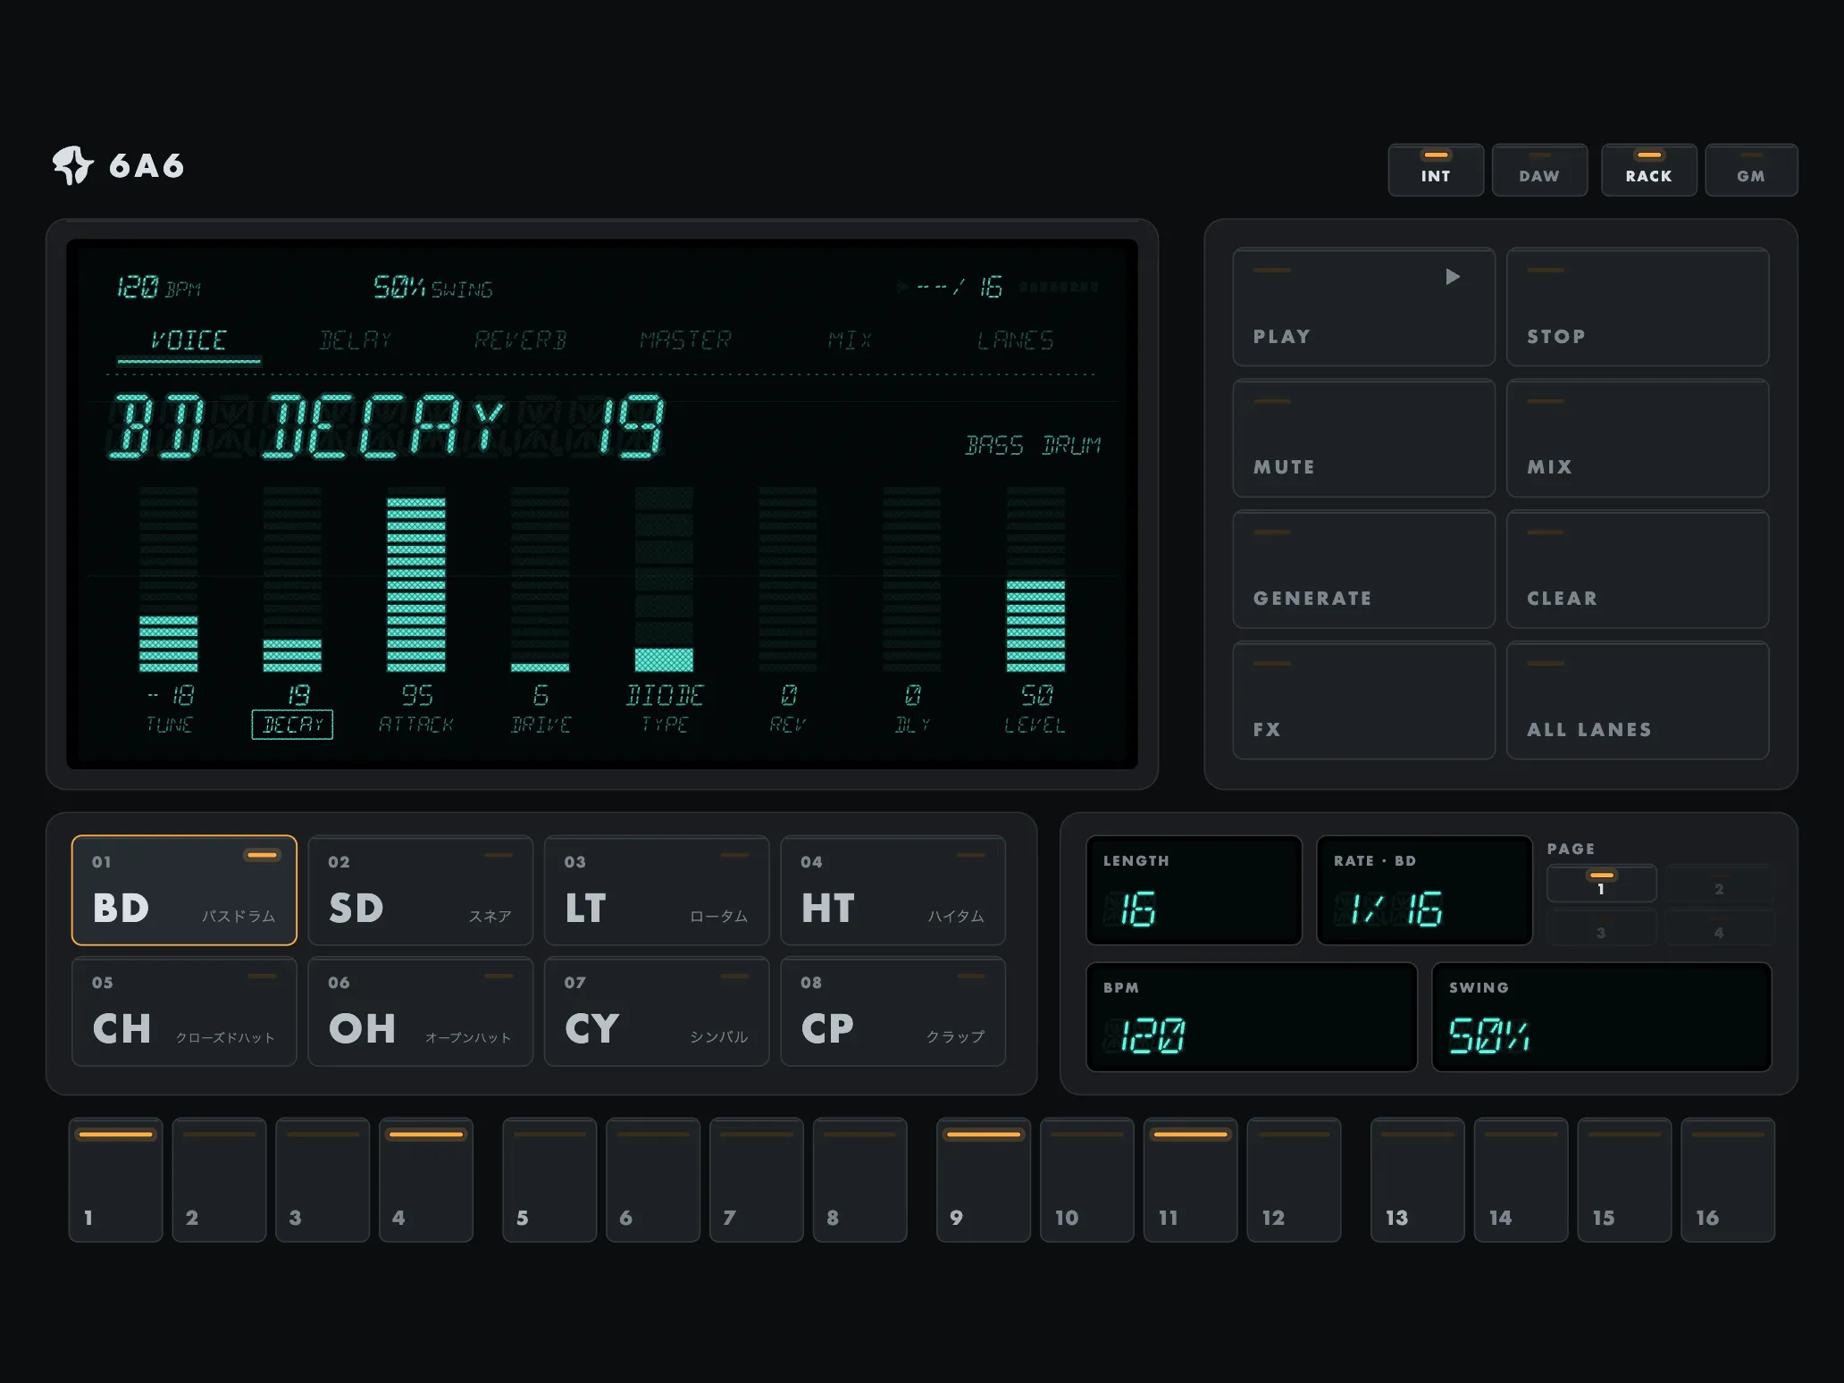Open the LANES tab

click(1016, 340)
